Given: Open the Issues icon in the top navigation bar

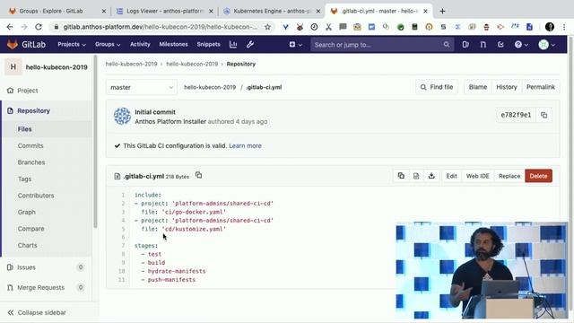Looking at the screenshot, I should click(465, 44).
